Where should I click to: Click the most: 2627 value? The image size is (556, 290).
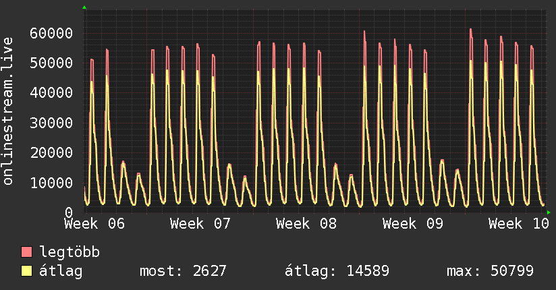183,271
